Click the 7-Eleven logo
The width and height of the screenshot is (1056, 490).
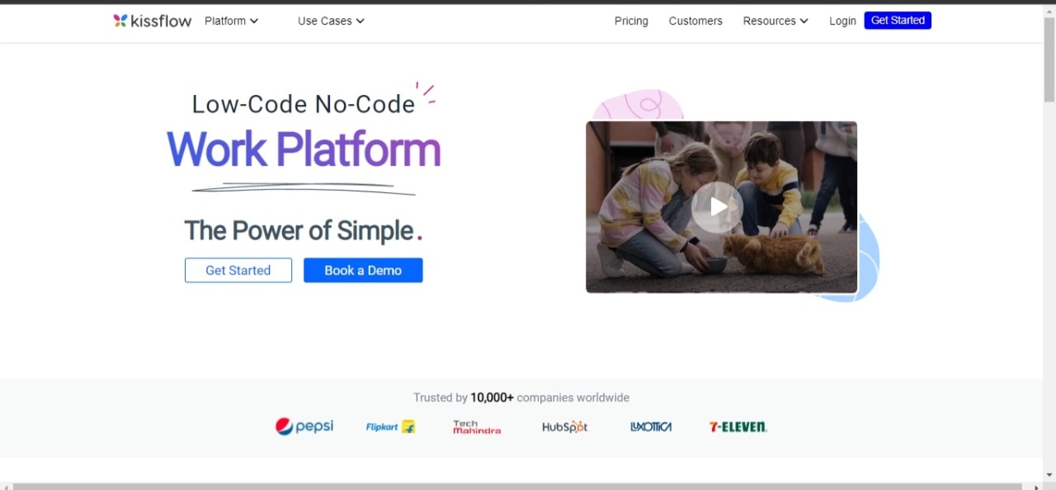pos(738,426)
